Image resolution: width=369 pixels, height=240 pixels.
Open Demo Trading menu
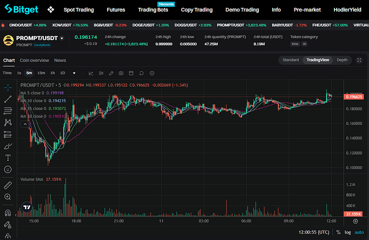pos(242,10)
